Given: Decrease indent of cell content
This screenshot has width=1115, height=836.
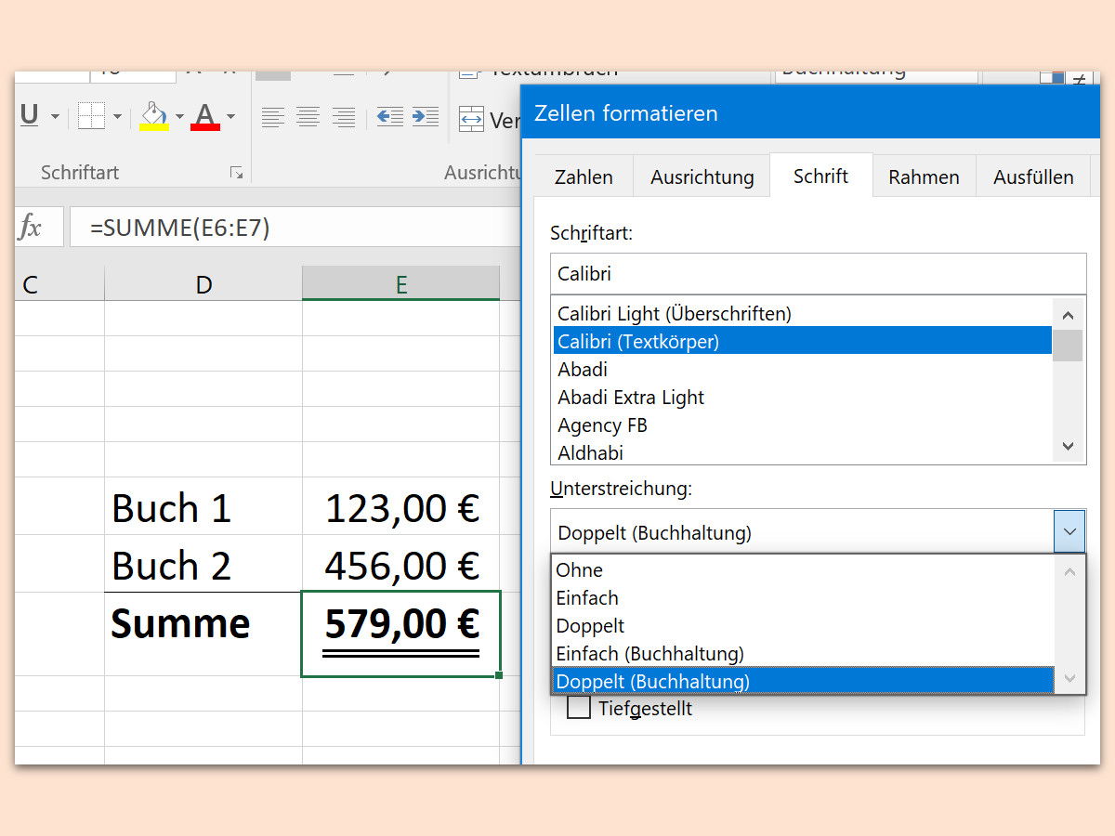Looking at the screenshot, I should [390, 117].
